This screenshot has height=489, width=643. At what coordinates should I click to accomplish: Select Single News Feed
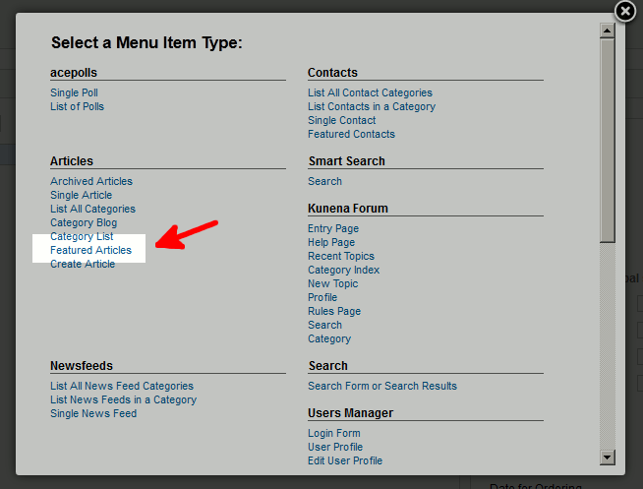[93, 413]
